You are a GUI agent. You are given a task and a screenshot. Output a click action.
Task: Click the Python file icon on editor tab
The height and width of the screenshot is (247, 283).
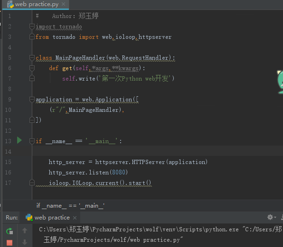(x=10, y=4)
